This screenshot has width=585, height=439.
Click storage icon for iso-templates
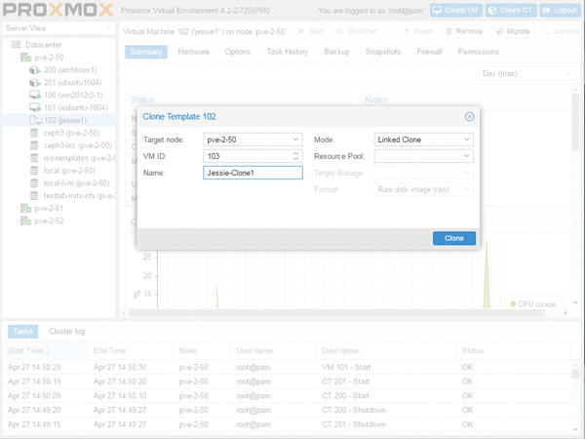(x=34, y=158)
